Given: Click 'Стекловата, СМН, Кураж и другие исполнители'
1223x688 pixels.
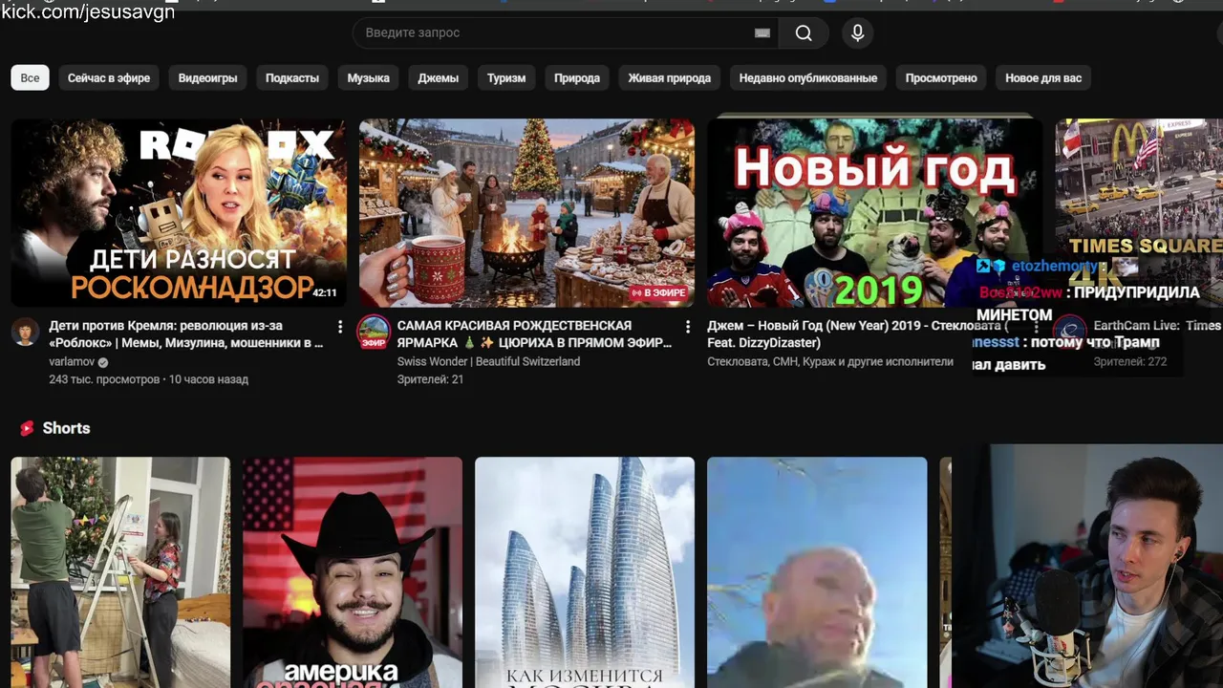Looking at the screenshot, I should 830,362.
